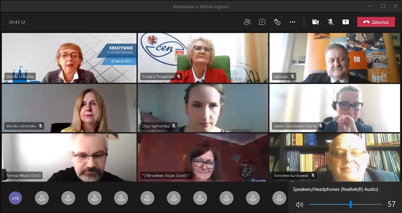Close the Teams meeting window

395,6
